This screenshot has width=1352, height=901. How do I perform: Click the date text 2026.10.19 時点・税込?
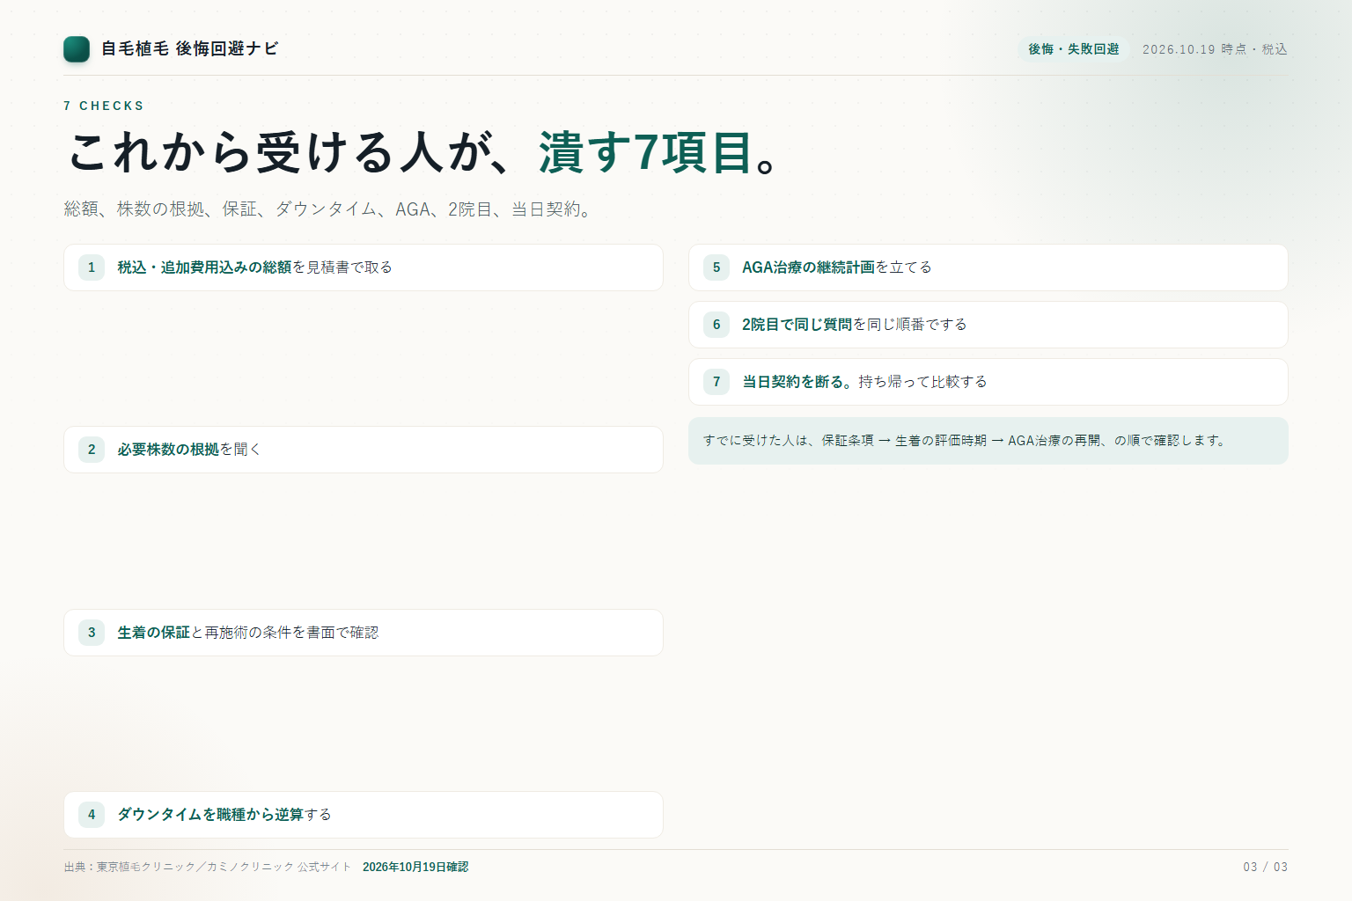pos(1215,49)
